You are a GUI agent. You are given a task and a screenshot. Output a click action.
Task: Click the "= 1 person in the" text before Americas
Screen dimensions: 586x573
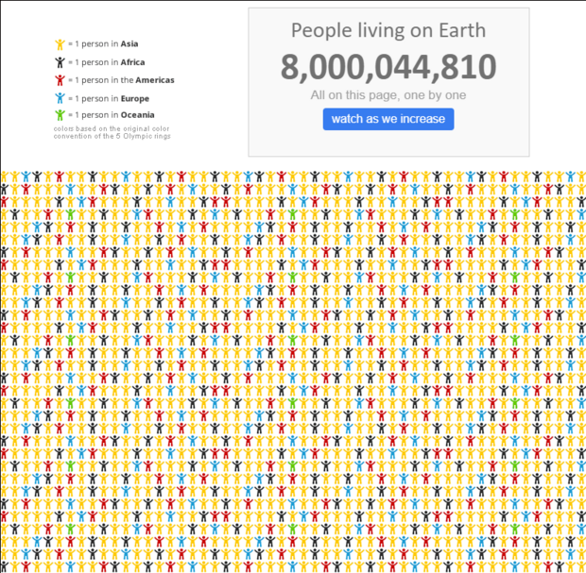click(x=100, y=80)
